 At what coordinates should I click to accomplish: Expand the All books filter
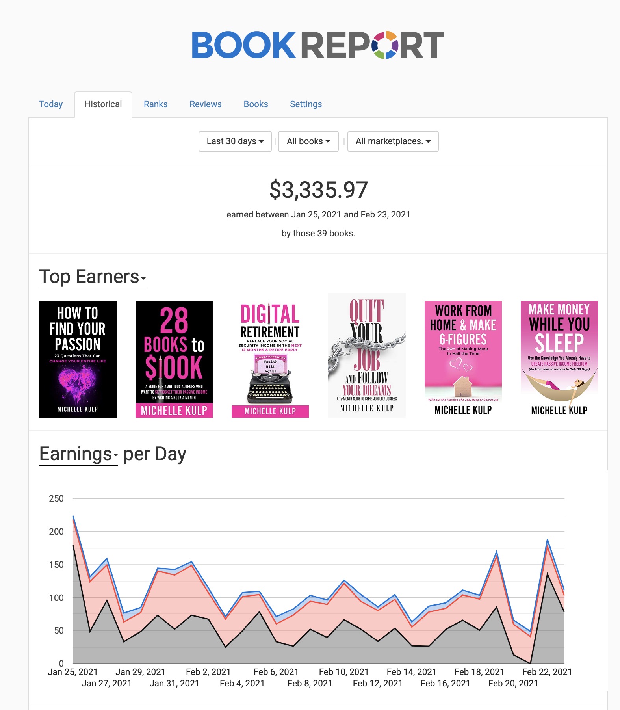308,141
